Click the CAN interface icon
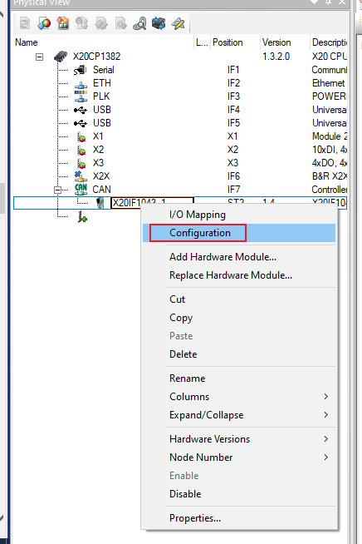 pyautogui.click(x=81, y=190)
